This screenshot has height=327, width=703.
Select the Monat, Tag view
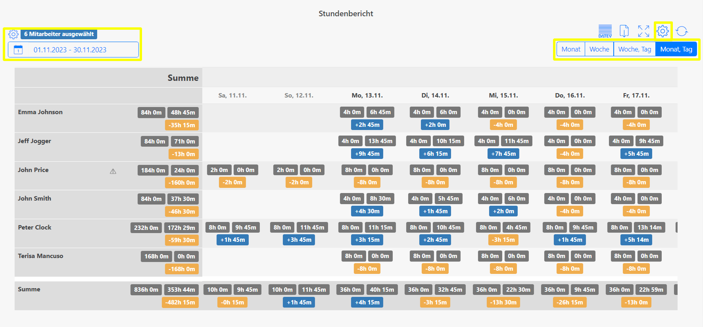[x=676, y=49]
